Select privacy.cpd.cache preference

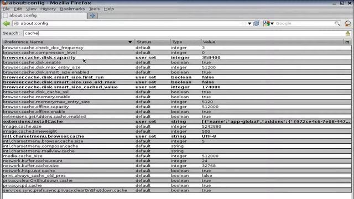click(177, 186)
